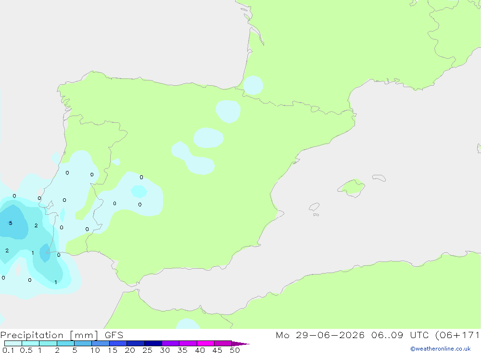
Task: Click the '(06+171' forecast offset text
Action: tap(457, 335)
